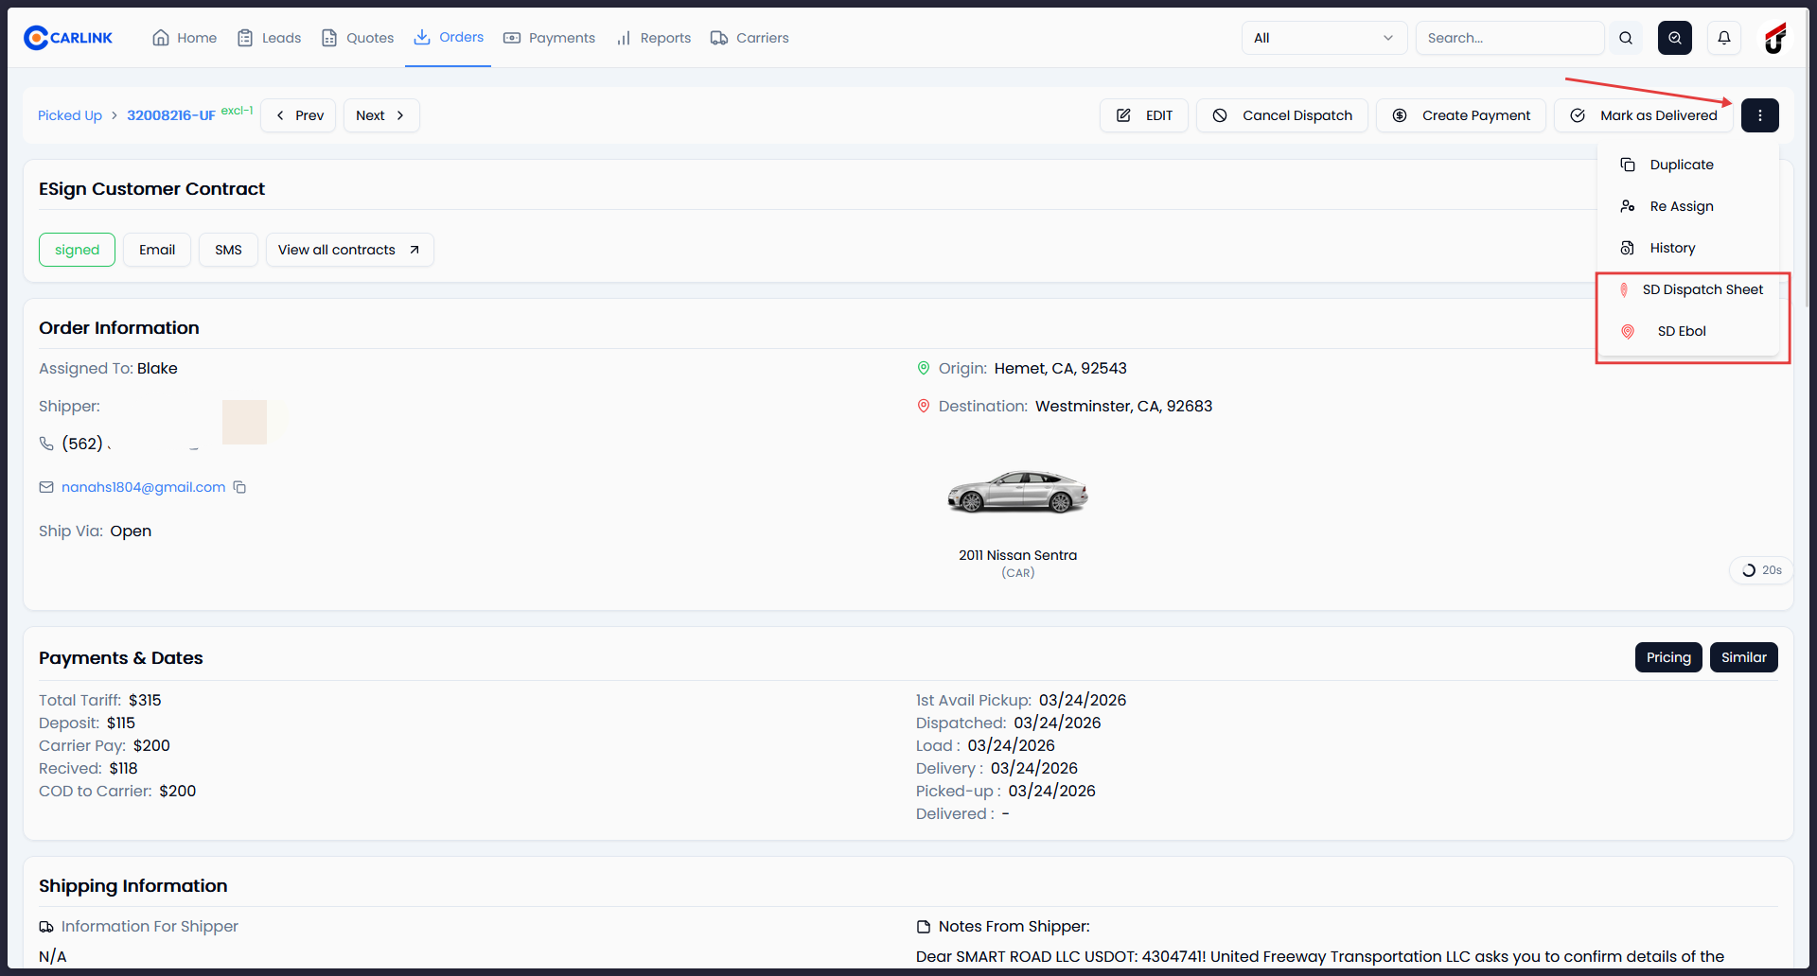Click the Picked Up breadcrumb expander arrow
Viewport: 1817px width, 976px height.
pos(114,114)
